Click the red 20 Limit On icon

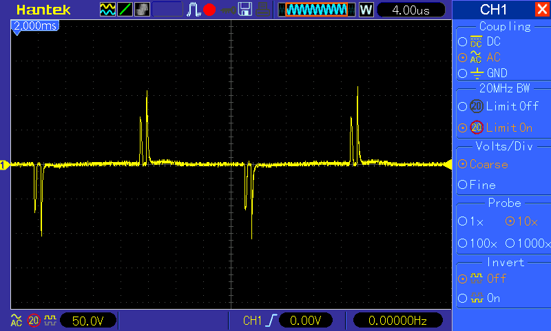(x=477, y=128)
